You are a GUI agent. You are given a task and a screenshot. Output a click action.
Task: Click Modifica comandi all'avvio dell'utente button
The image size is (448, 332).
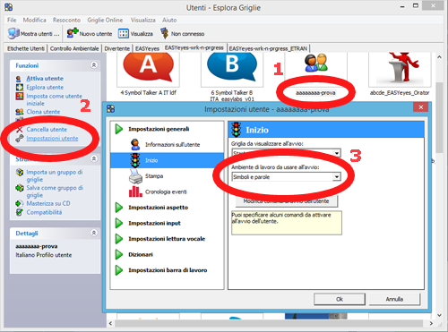[287, 201]
